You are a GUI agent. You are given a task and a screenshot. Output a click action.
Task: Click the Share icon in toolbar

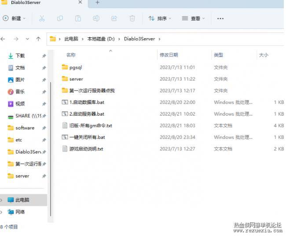pyautogui.click(x=114, y=18)
